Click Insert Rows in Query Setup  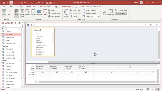coord(75,10)
